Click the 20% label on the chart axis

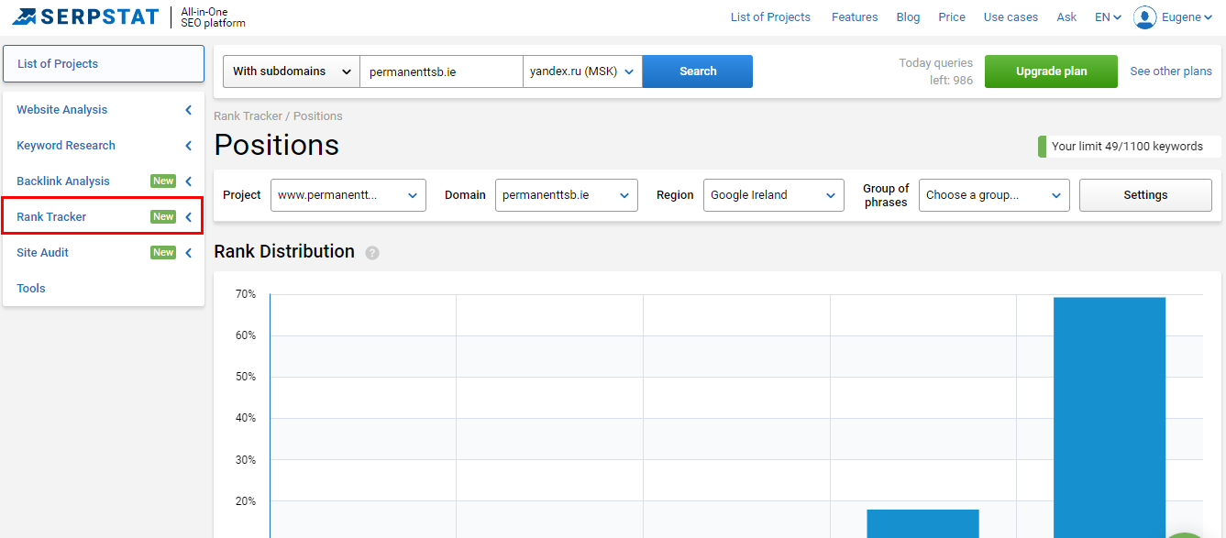(x=246, y=501)
